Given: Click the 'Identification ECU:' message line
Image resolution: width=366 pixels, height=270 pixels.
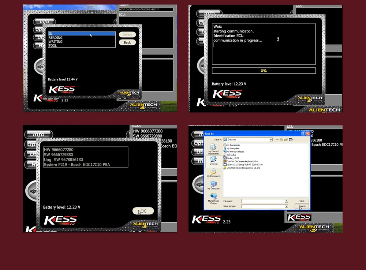Looking at the screenshot, I should click(x=229, y=36).
